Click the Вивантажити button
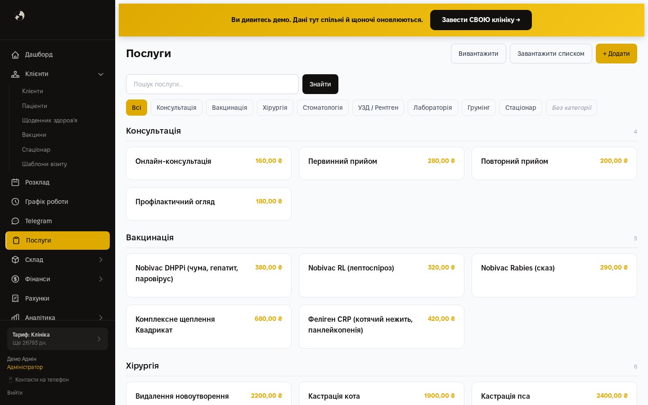Viewport: 648px width, 405px height. point(478,54)
